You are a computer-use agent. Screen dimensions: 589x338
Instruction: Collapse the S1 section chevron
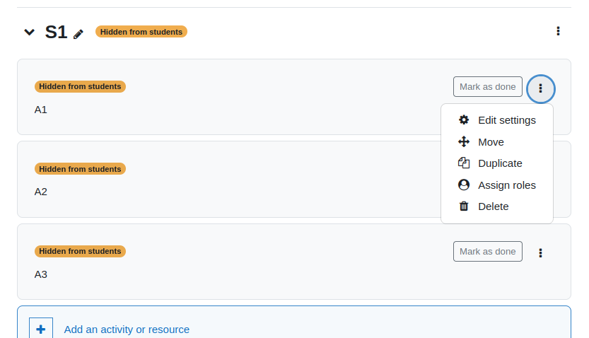point(29,33)
